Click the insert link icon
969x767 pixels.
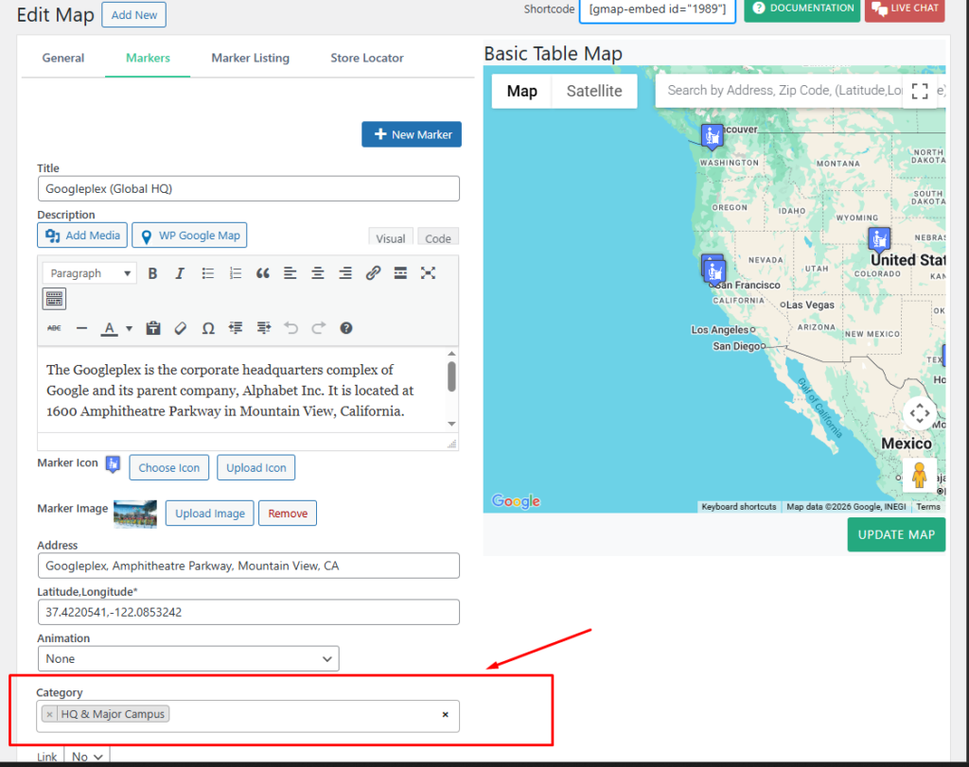point(373,273)
